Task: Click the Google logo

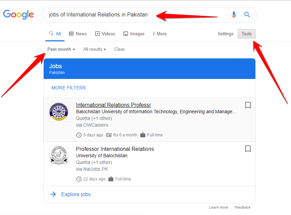Action: point(18,14)
